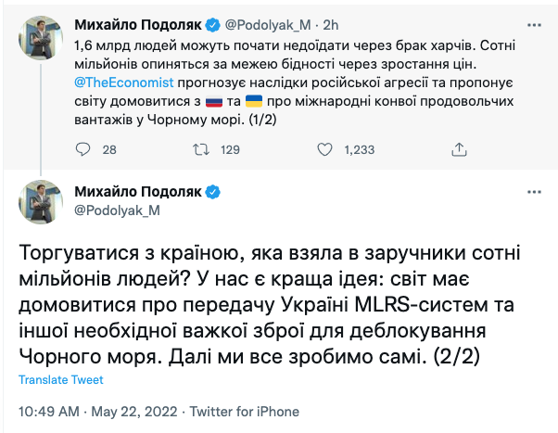Click the author name in second tweet
Screen dimensions: 558x433
[137, 192]
